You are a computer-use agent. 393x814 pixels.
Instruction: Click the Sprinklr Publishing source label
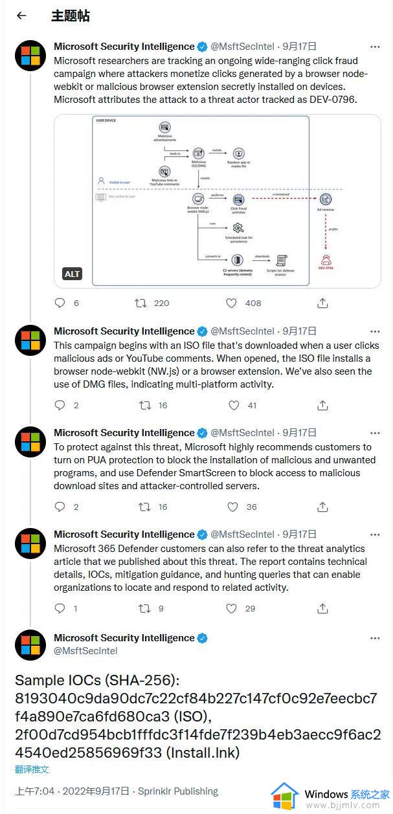[x=178, y=791]
